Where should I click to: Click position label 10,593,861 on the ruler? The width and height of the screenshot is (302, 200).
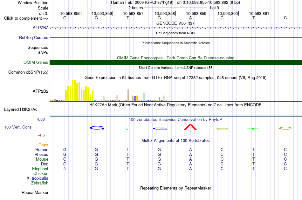coord(259,13)
